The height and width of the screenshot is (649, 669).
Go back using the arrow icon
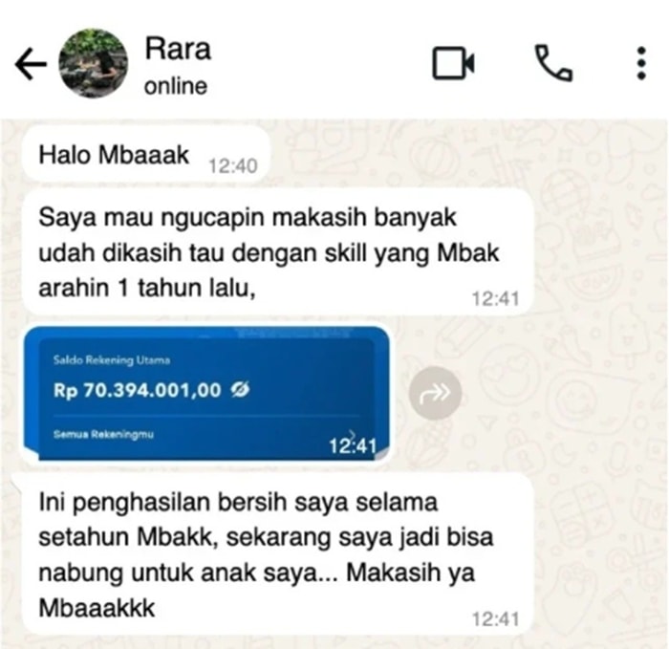(x=31, y=64)
